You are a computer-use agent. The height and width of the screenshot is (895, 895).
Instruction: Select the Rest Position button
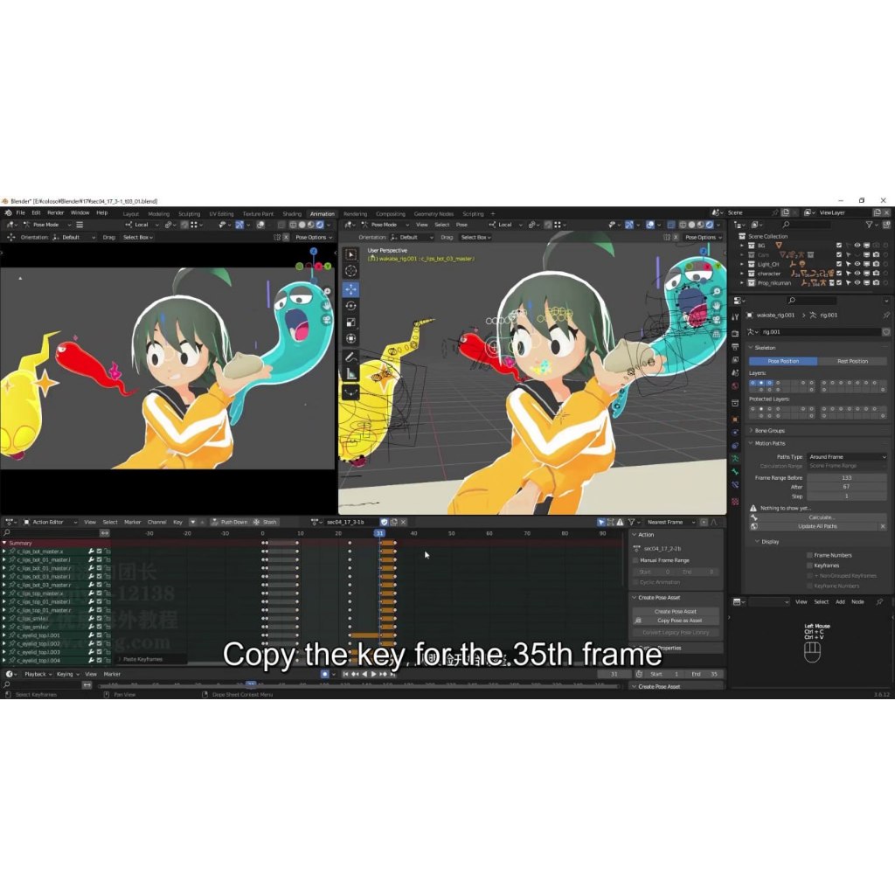(852, 361)
